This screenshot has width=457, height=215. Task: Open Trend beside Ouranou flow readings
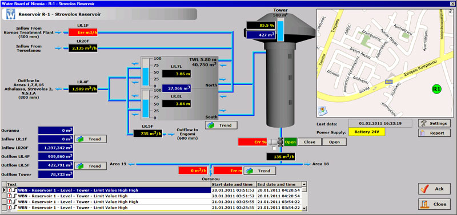[x=259, y=171]
